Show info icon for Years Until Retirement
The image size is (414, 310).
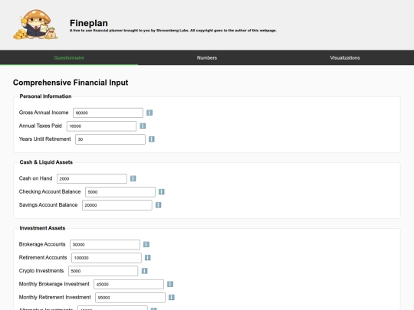[152, 139]
